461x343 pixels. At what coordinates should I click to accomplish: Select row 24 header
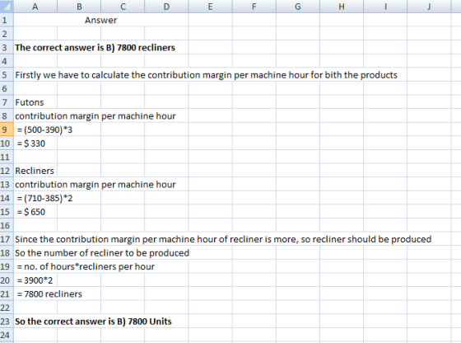tap(7, 335)
